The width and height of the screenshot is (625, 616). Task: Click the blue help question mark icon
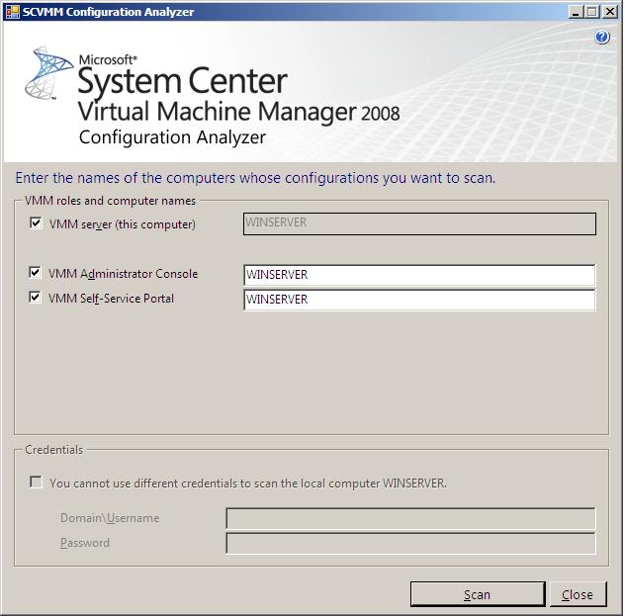[602, 38]
